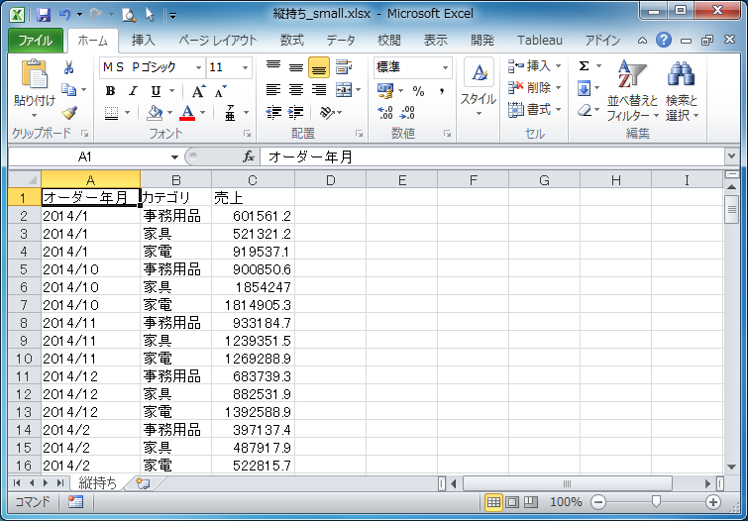Zoom out with the minus button
The height and width of the screenshot is (521, 748).
(598, 502)
